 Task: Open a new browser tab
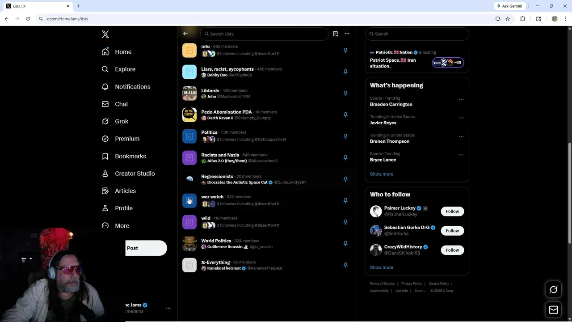tap(79, 6)
